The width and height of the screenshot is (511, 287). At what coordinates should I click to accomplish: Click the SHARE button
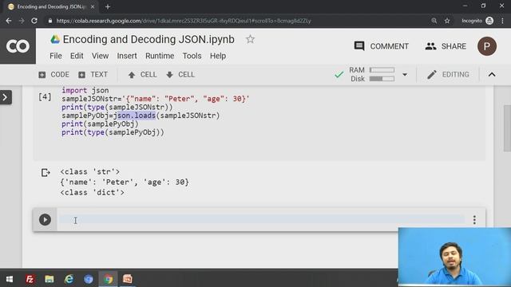tap(446, 46)
